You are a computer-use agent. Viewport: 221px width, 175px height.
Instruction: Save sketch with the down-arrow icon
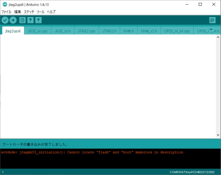point(38,20)
